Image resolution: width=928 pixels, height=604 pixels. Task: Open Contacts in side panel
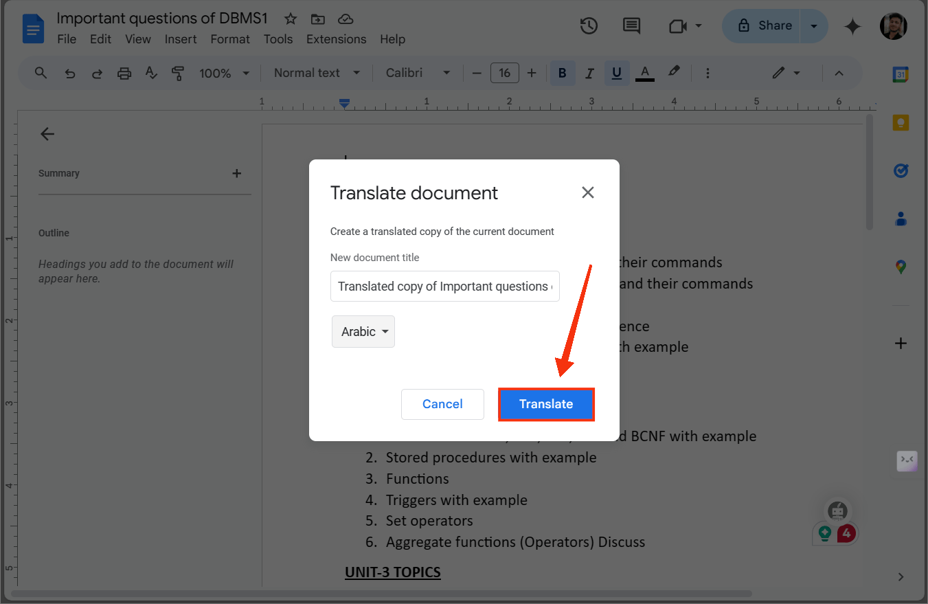click(901, 219)
